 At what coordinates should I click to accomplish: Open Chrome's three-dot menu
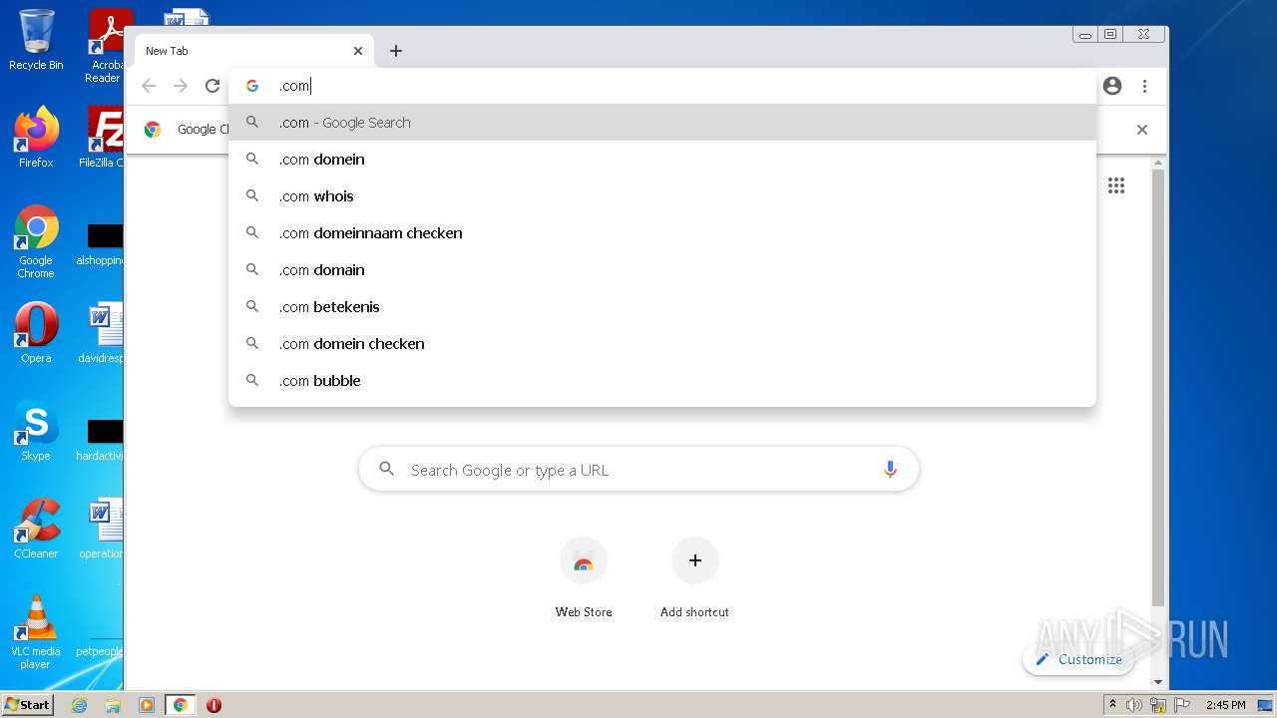click(1144, 86)
